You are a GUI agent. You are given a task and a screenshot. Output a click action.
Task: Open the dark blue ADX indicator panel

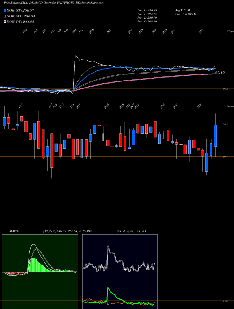(120, 272)
